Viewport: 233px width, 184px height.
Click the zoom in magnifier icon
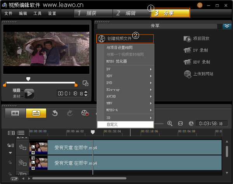click(x=170, y=123)
